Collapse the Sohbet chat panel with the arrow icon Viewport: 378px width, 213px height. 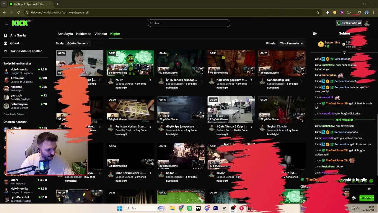pyautogui.click(x=315, y=33)
